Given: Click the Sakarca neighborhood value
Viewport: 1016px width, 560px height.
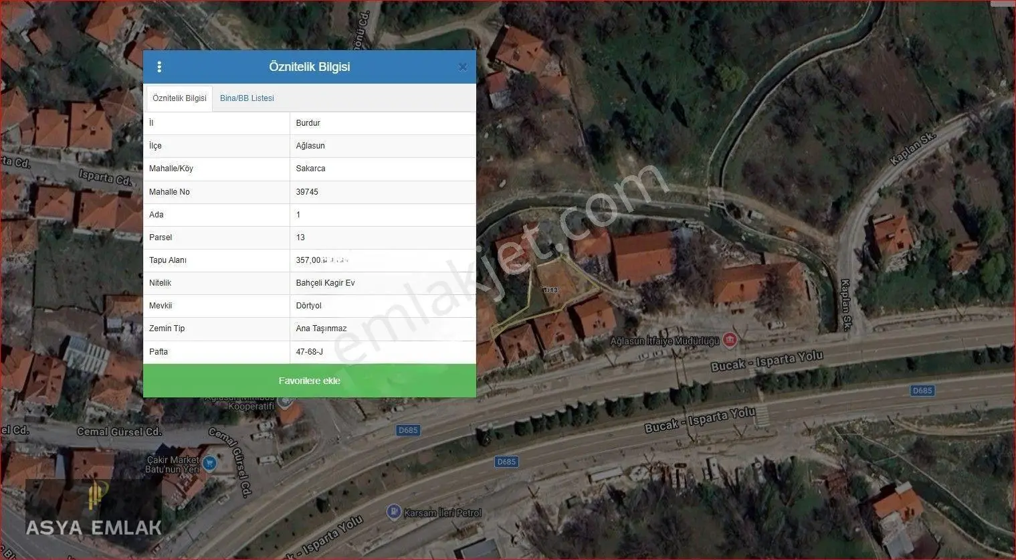Looking at the screenshot, I should point(383,169).
